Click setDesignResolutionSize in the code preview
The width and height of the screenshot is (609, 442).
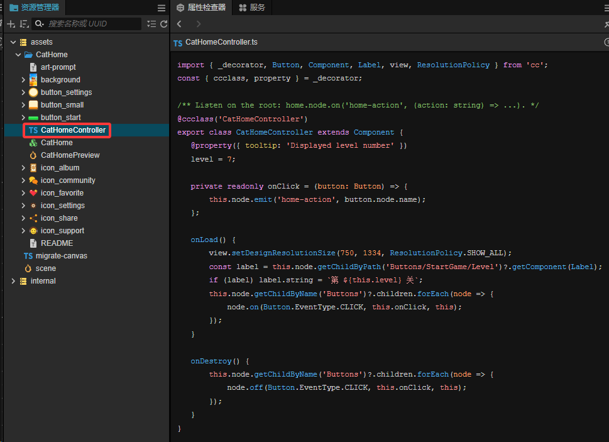(x=283, y=253)
